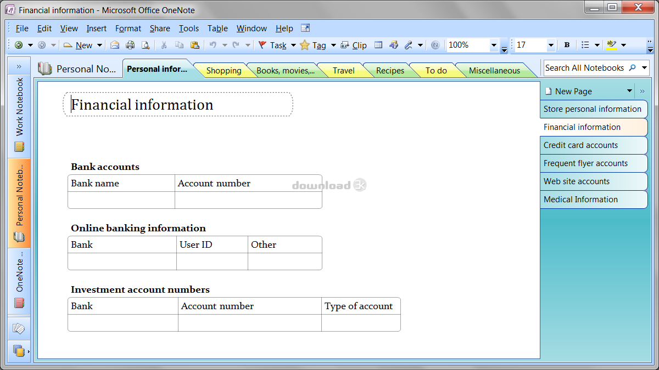Click the Screen Clip tool

point(354,45)
